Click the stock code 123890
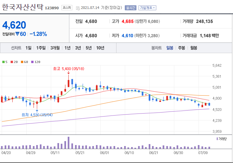 [x=52, y=8]
